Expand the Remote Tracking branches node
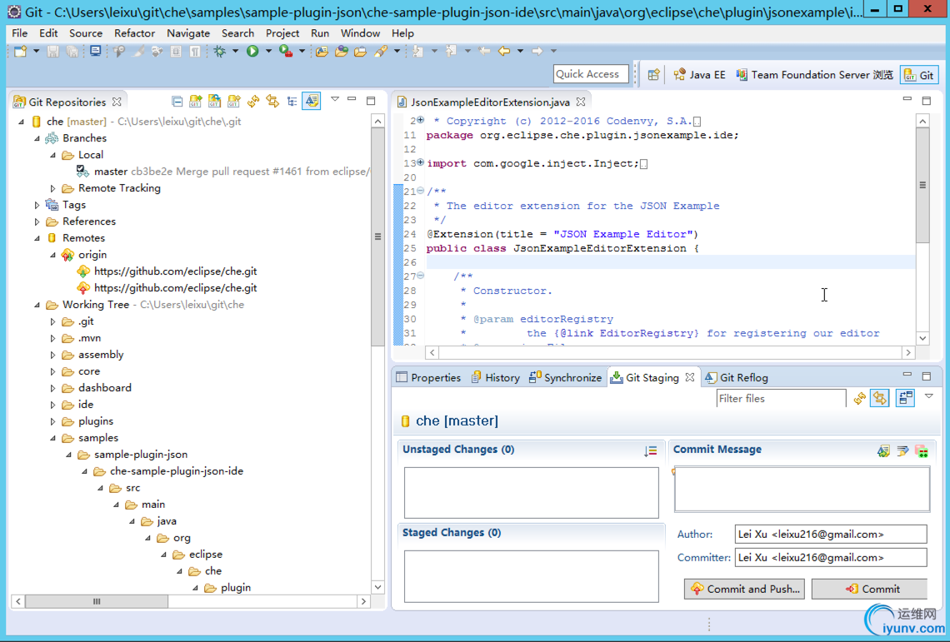950x642 pixels. [x=52, y=188]
